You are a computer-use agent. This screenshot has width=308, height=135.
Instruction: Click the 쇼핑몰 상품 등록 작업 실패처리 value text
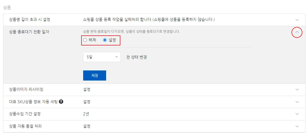coord(149,20)
